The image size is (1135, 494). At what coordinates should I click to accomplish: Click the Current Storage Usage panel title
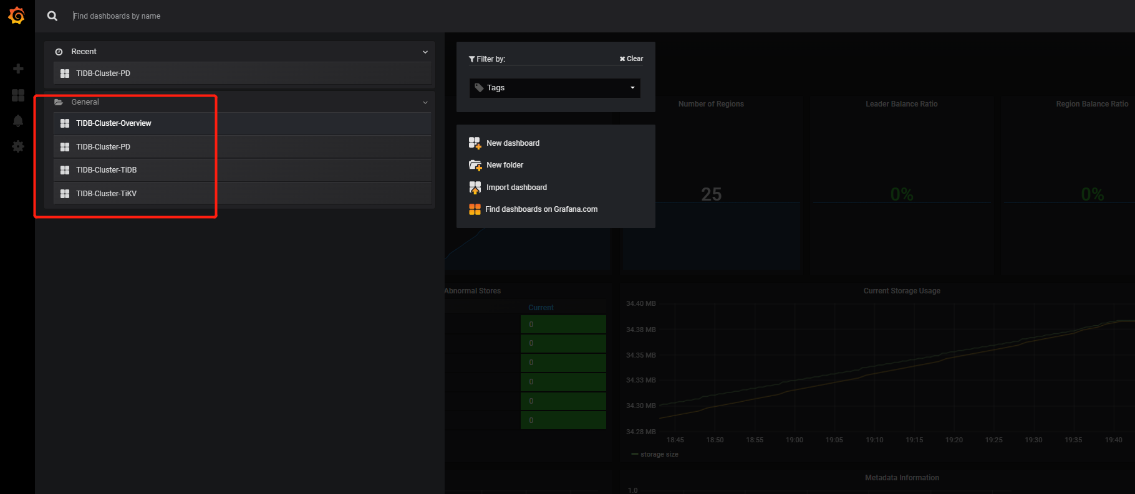(902, 291)
